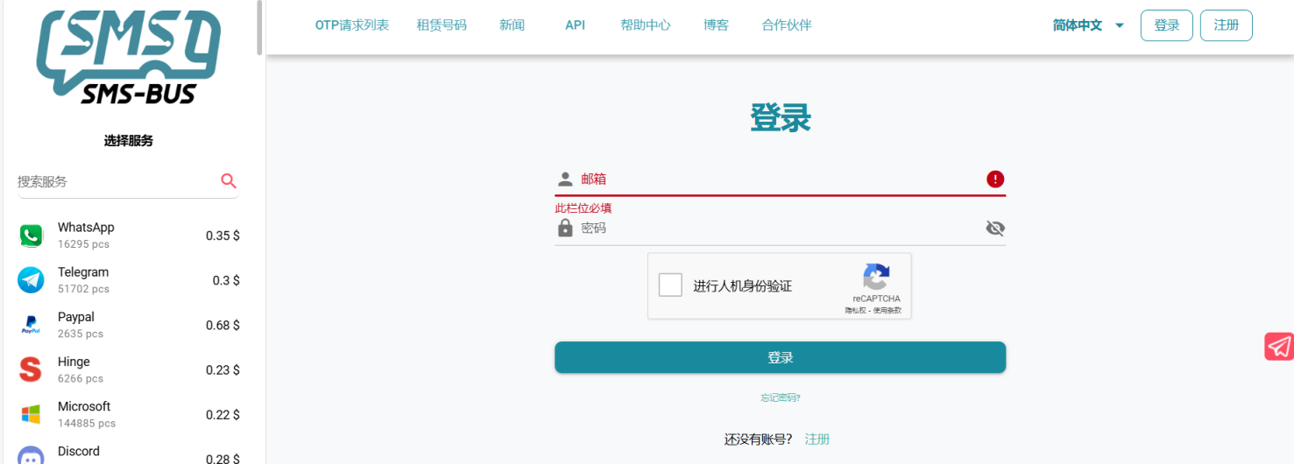The width and height of the screenshot is (1294, 464).
Task: Select the WhatsApp service icon
Action: [x=31, y=236]
